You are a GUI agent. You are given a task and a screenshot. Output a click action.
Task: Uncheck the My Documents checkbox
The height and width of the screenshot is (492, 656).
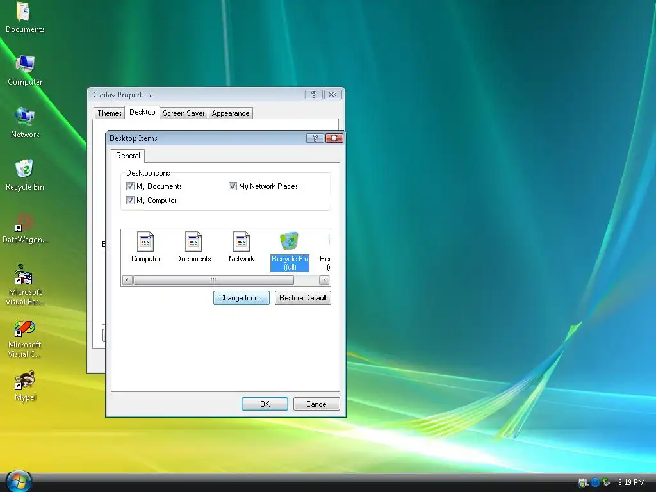coord(130,186)
